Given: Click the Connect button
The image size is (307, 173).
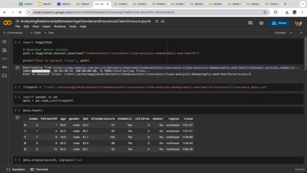Looking at the screenshot, I should click(280, 33).
